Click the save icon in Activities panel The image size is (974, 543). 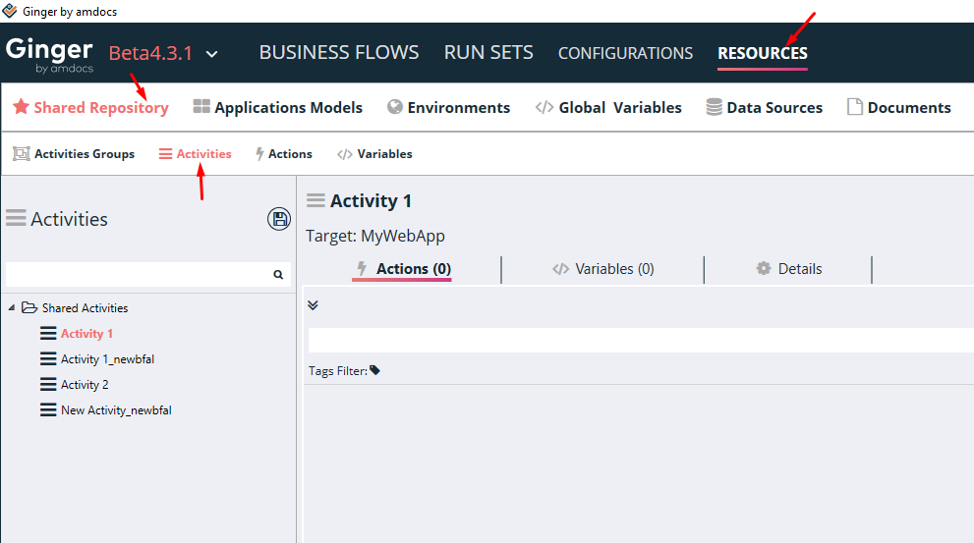[x=279, y=219]
